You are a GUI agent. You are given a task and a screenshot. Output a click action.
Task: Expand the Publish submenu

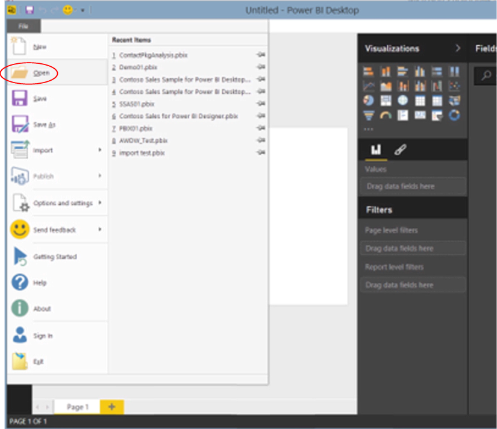(x=100, y=176)
